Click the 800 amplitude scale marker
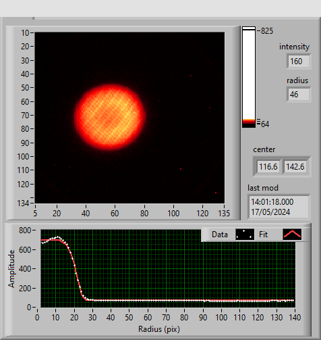This screenshot has height=340, width=321. point(25,230)
